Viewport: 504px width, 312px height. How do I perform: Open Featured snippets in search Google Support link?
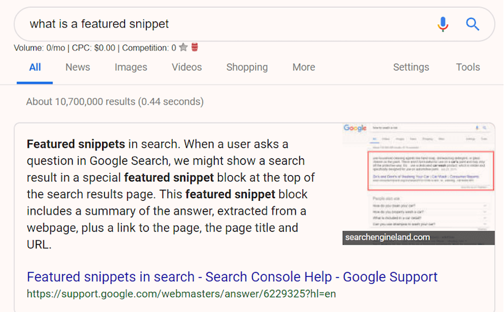click(232, 277)
